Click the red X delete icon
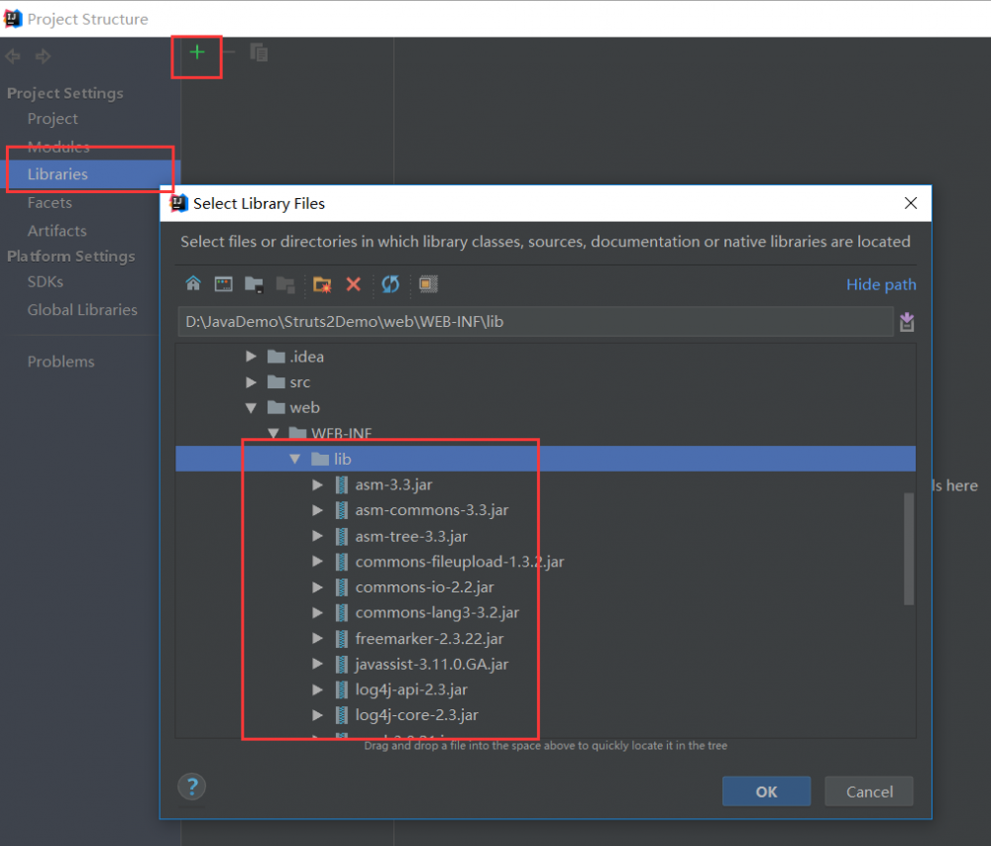 pos(354,284)
